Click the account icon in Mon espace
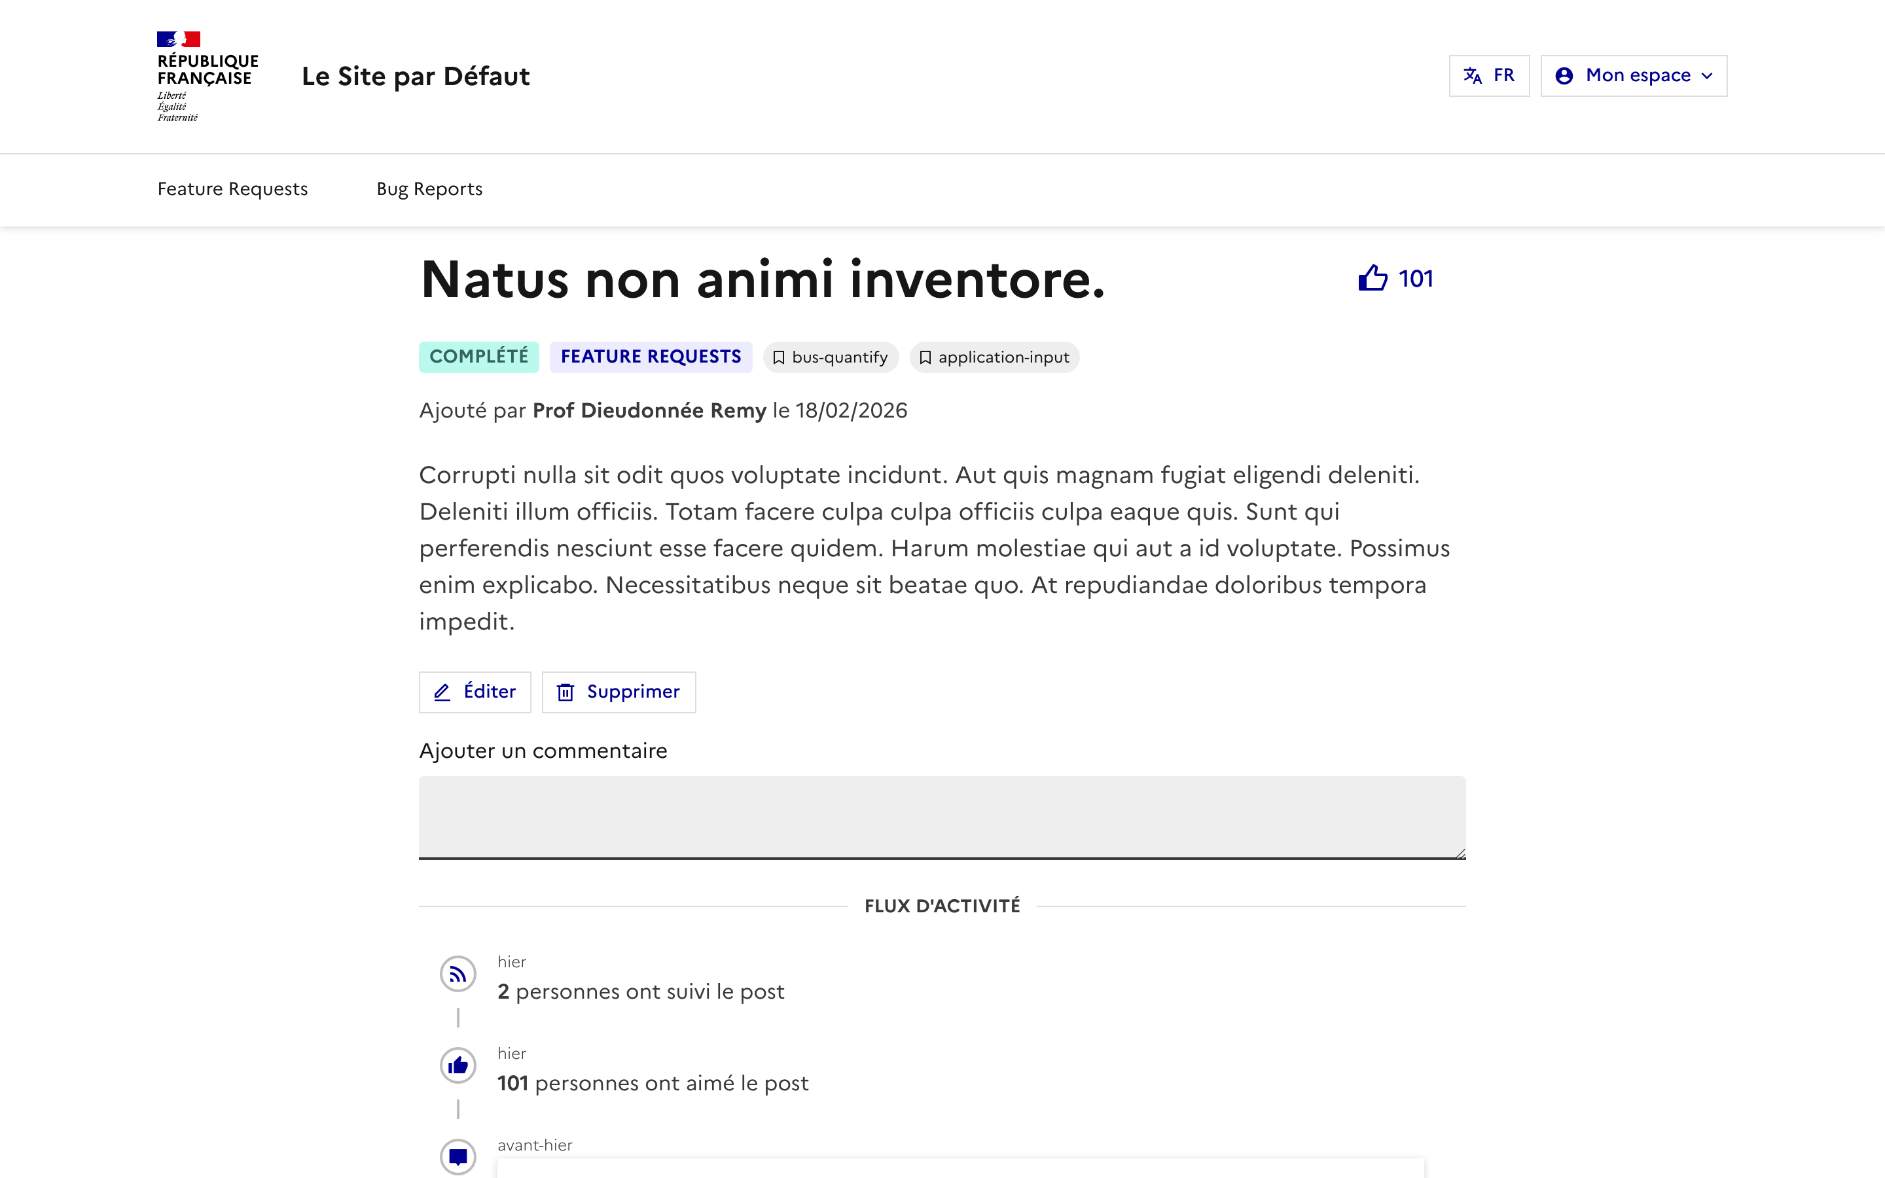This screenshot has width=1885, height=1178. tap(1565, 75)
